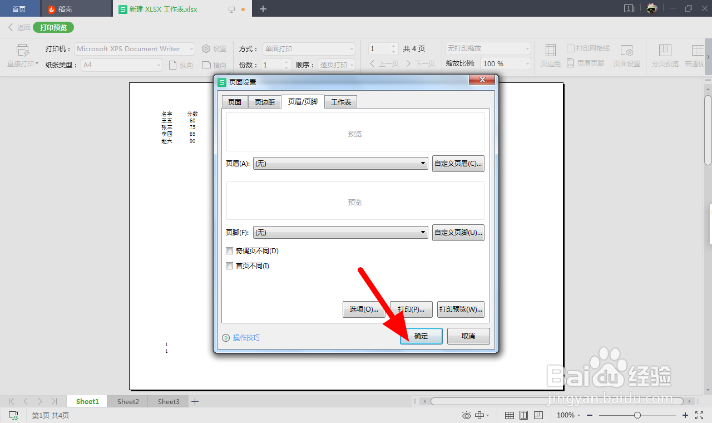Open new tab plus in title bar
Screen dimensions: 712x423
[x=263, y=9]
